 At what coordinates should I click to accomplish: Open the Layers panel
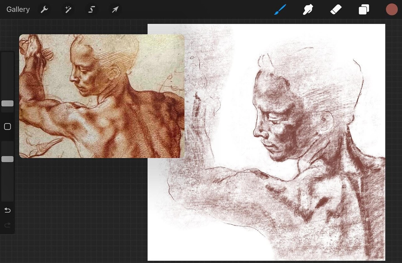364,9
